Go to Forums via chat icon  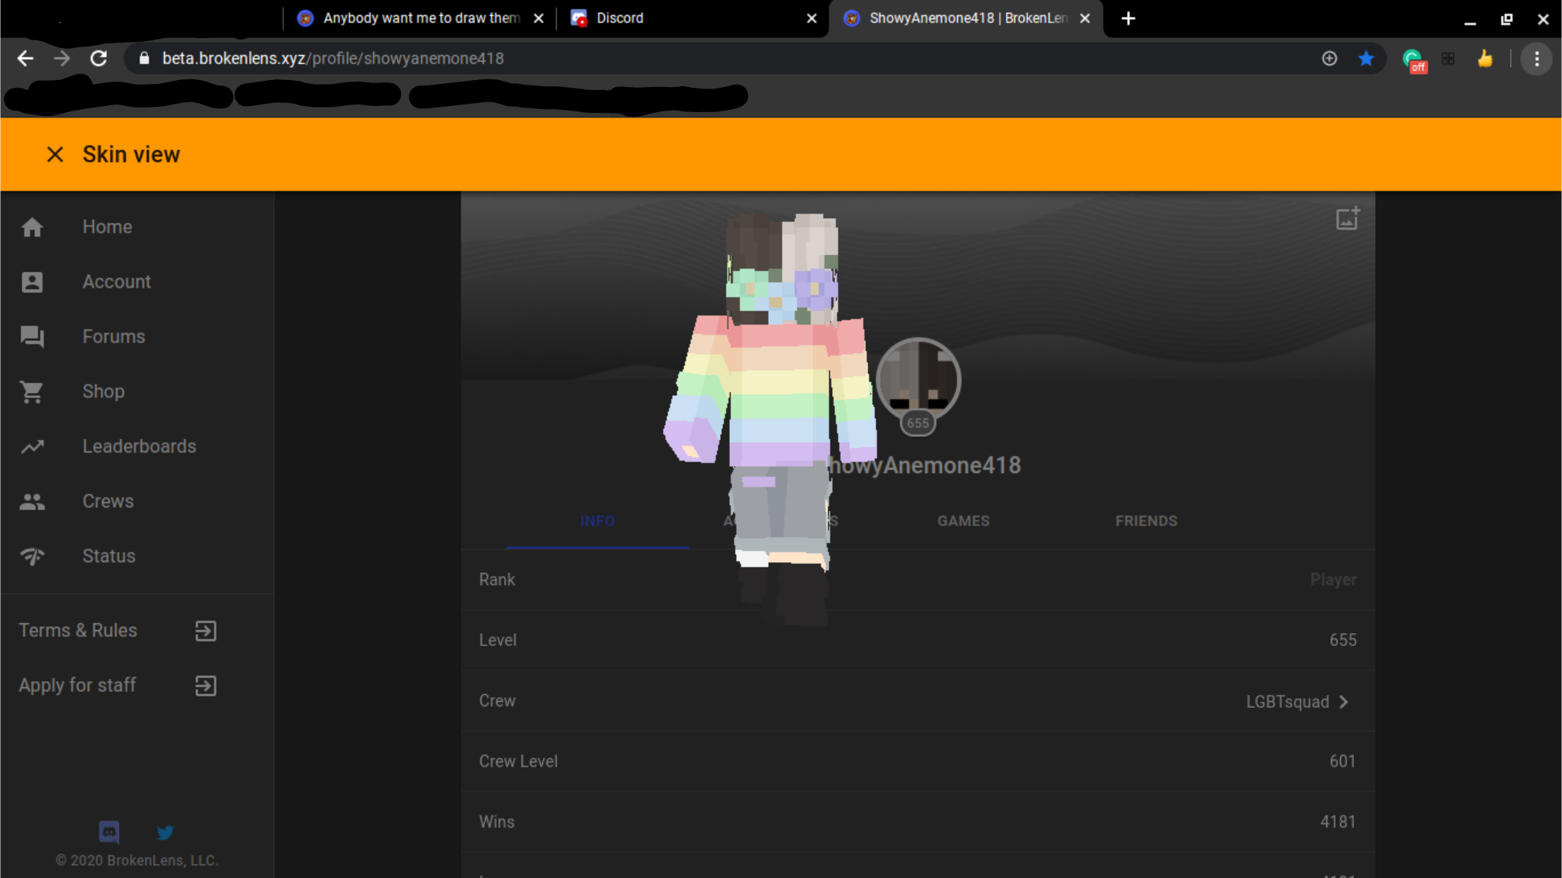point(32,337)
